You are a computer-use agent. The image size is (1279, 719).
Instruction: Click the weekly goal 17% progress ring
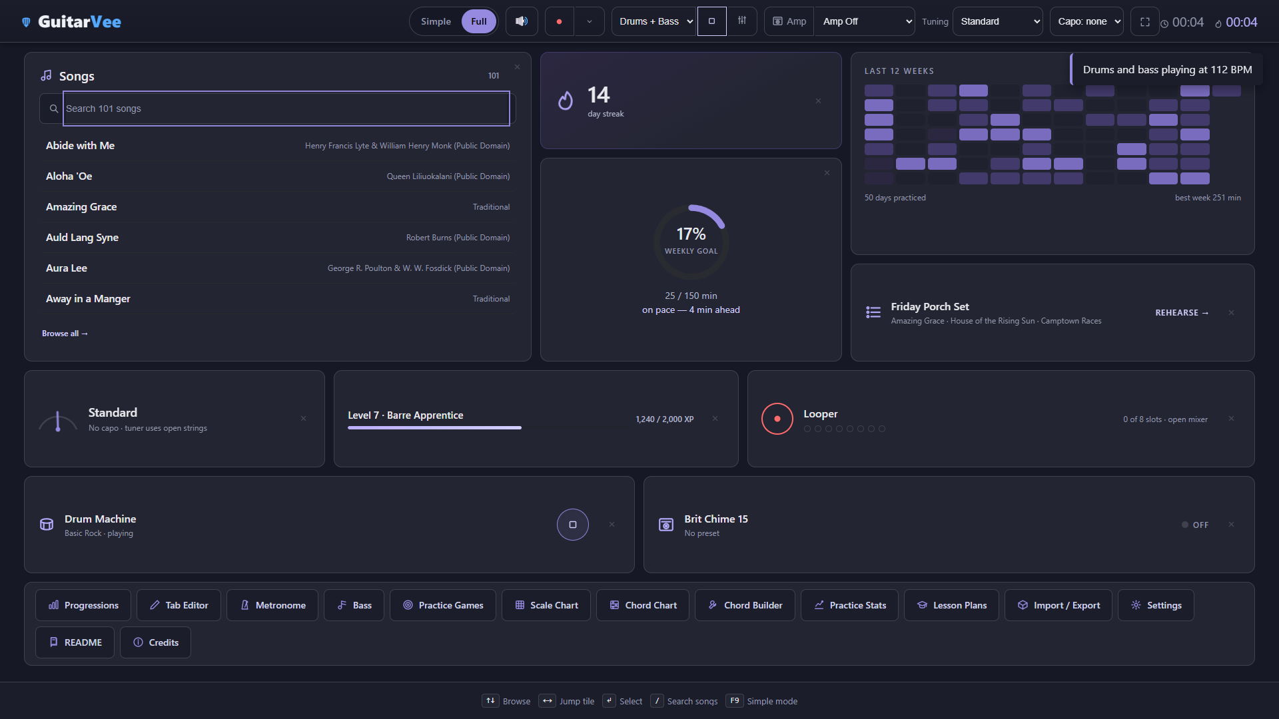pos(691,242)
